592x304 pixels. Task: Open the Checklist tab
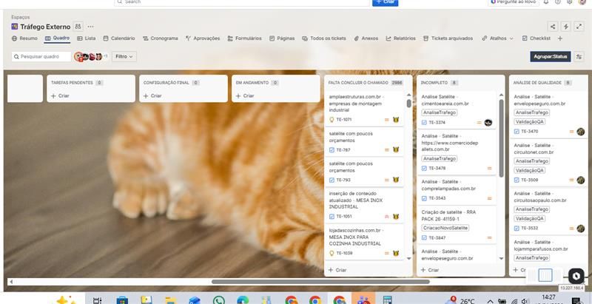point(536,38)
